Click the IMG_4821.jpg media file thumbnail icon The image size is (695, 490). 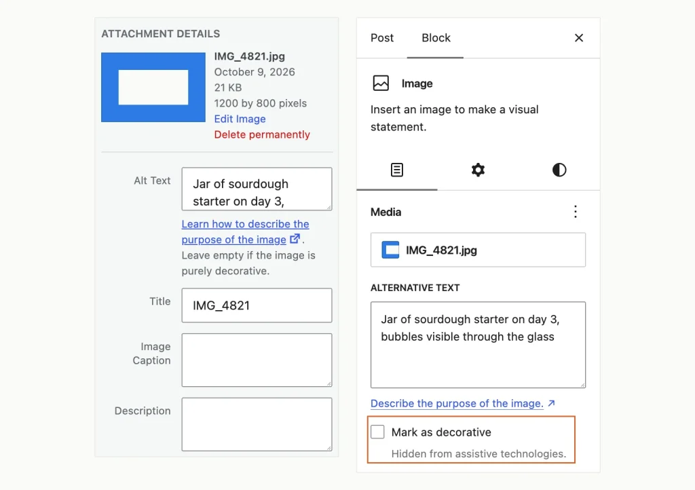click(390, 250)
